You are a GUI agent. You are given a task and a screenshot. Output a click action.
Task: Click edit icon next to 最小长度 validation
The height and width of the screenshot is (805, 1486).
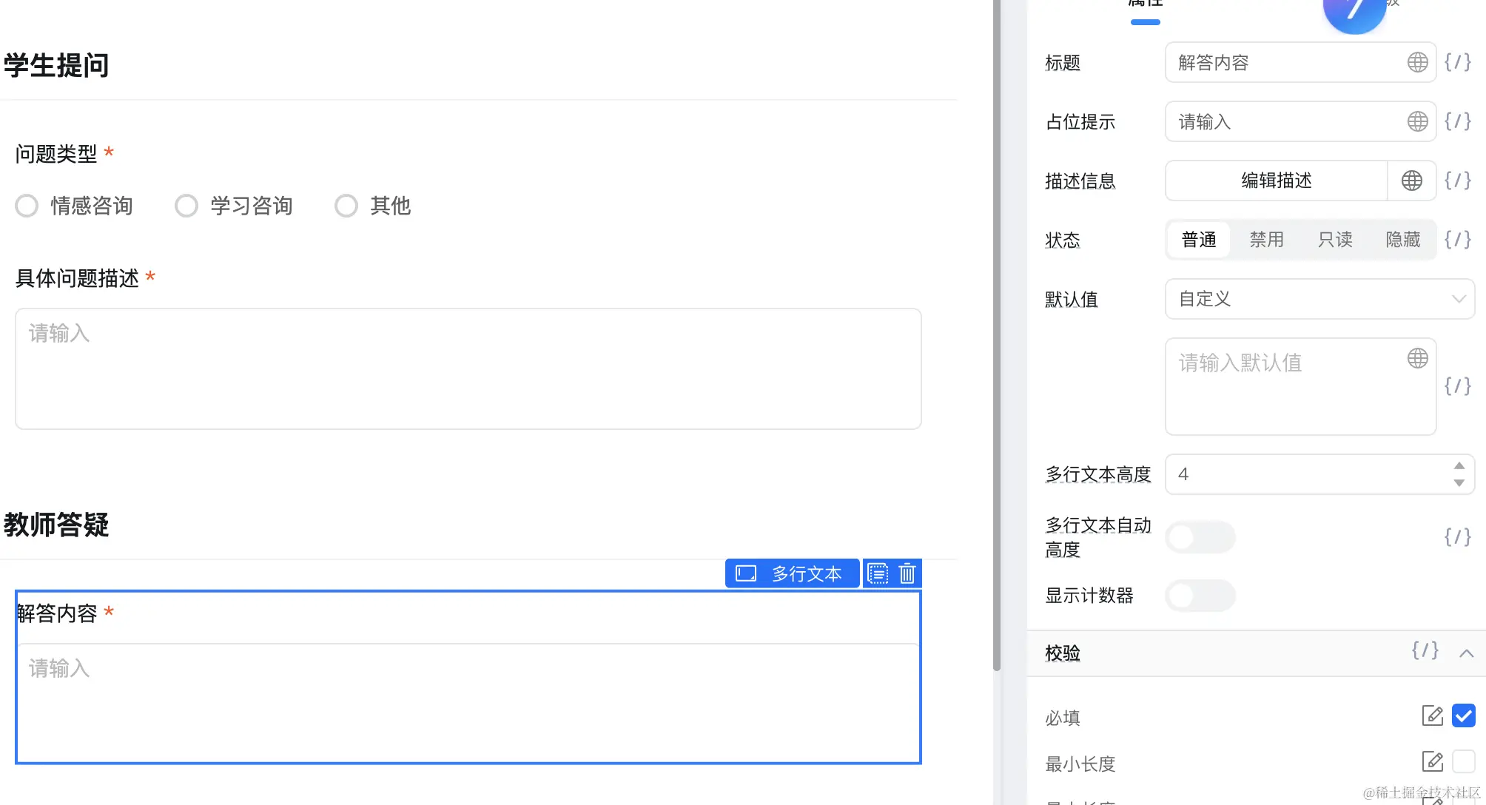coord(1432,761)
